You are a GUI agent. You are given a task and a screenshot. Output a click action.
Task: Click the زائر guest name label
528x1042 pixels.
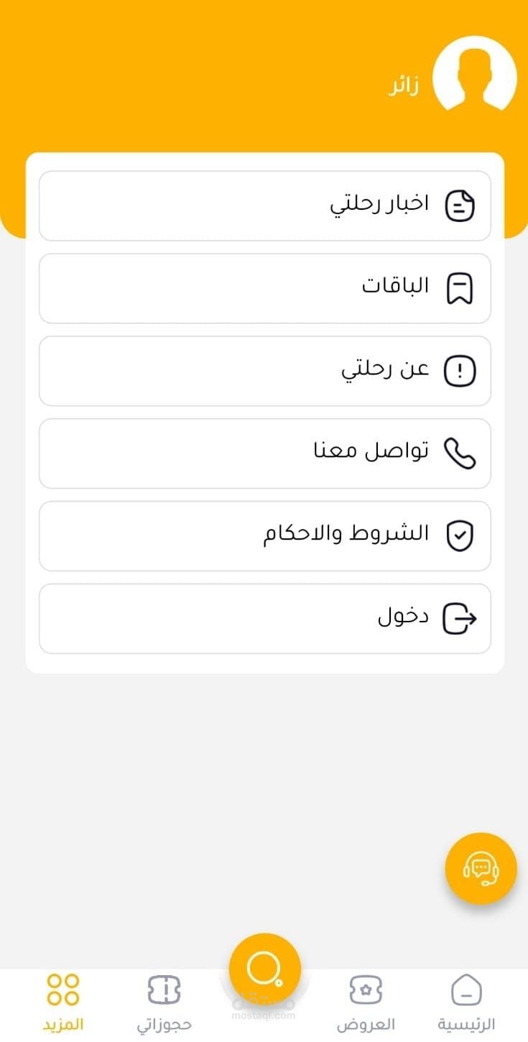tap(404, 86)
